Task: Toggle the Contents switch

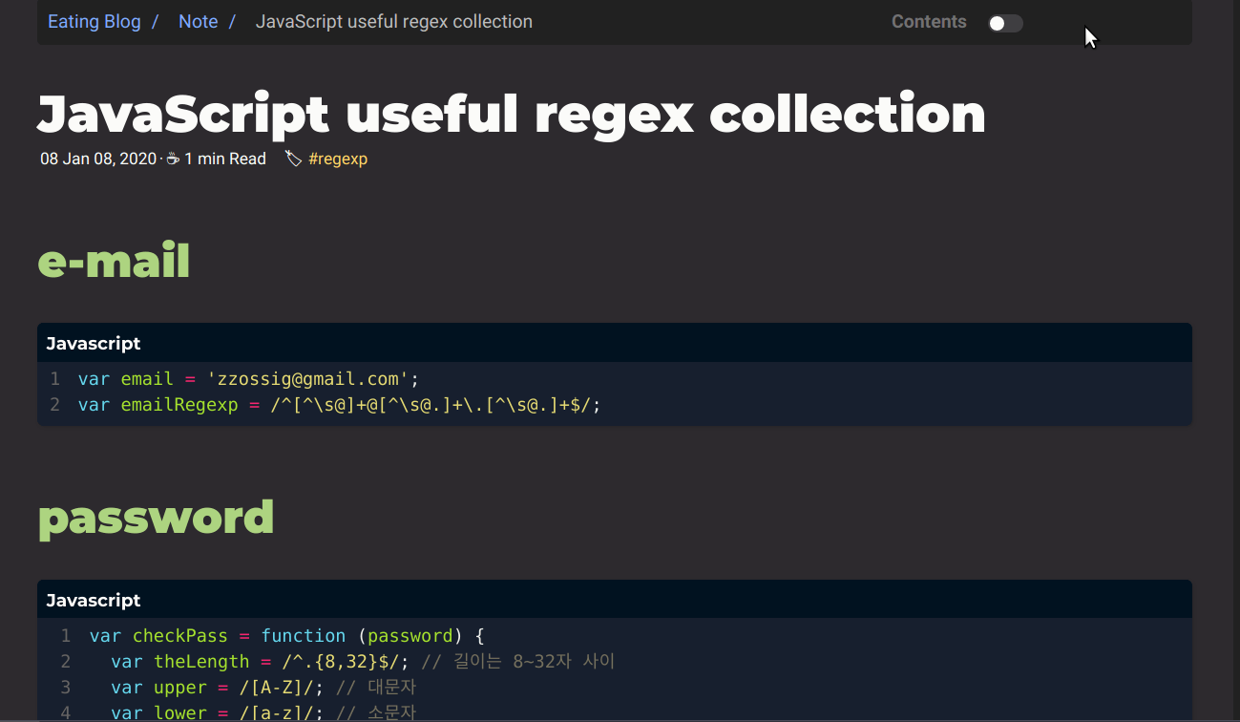Action: point(1005,23)
